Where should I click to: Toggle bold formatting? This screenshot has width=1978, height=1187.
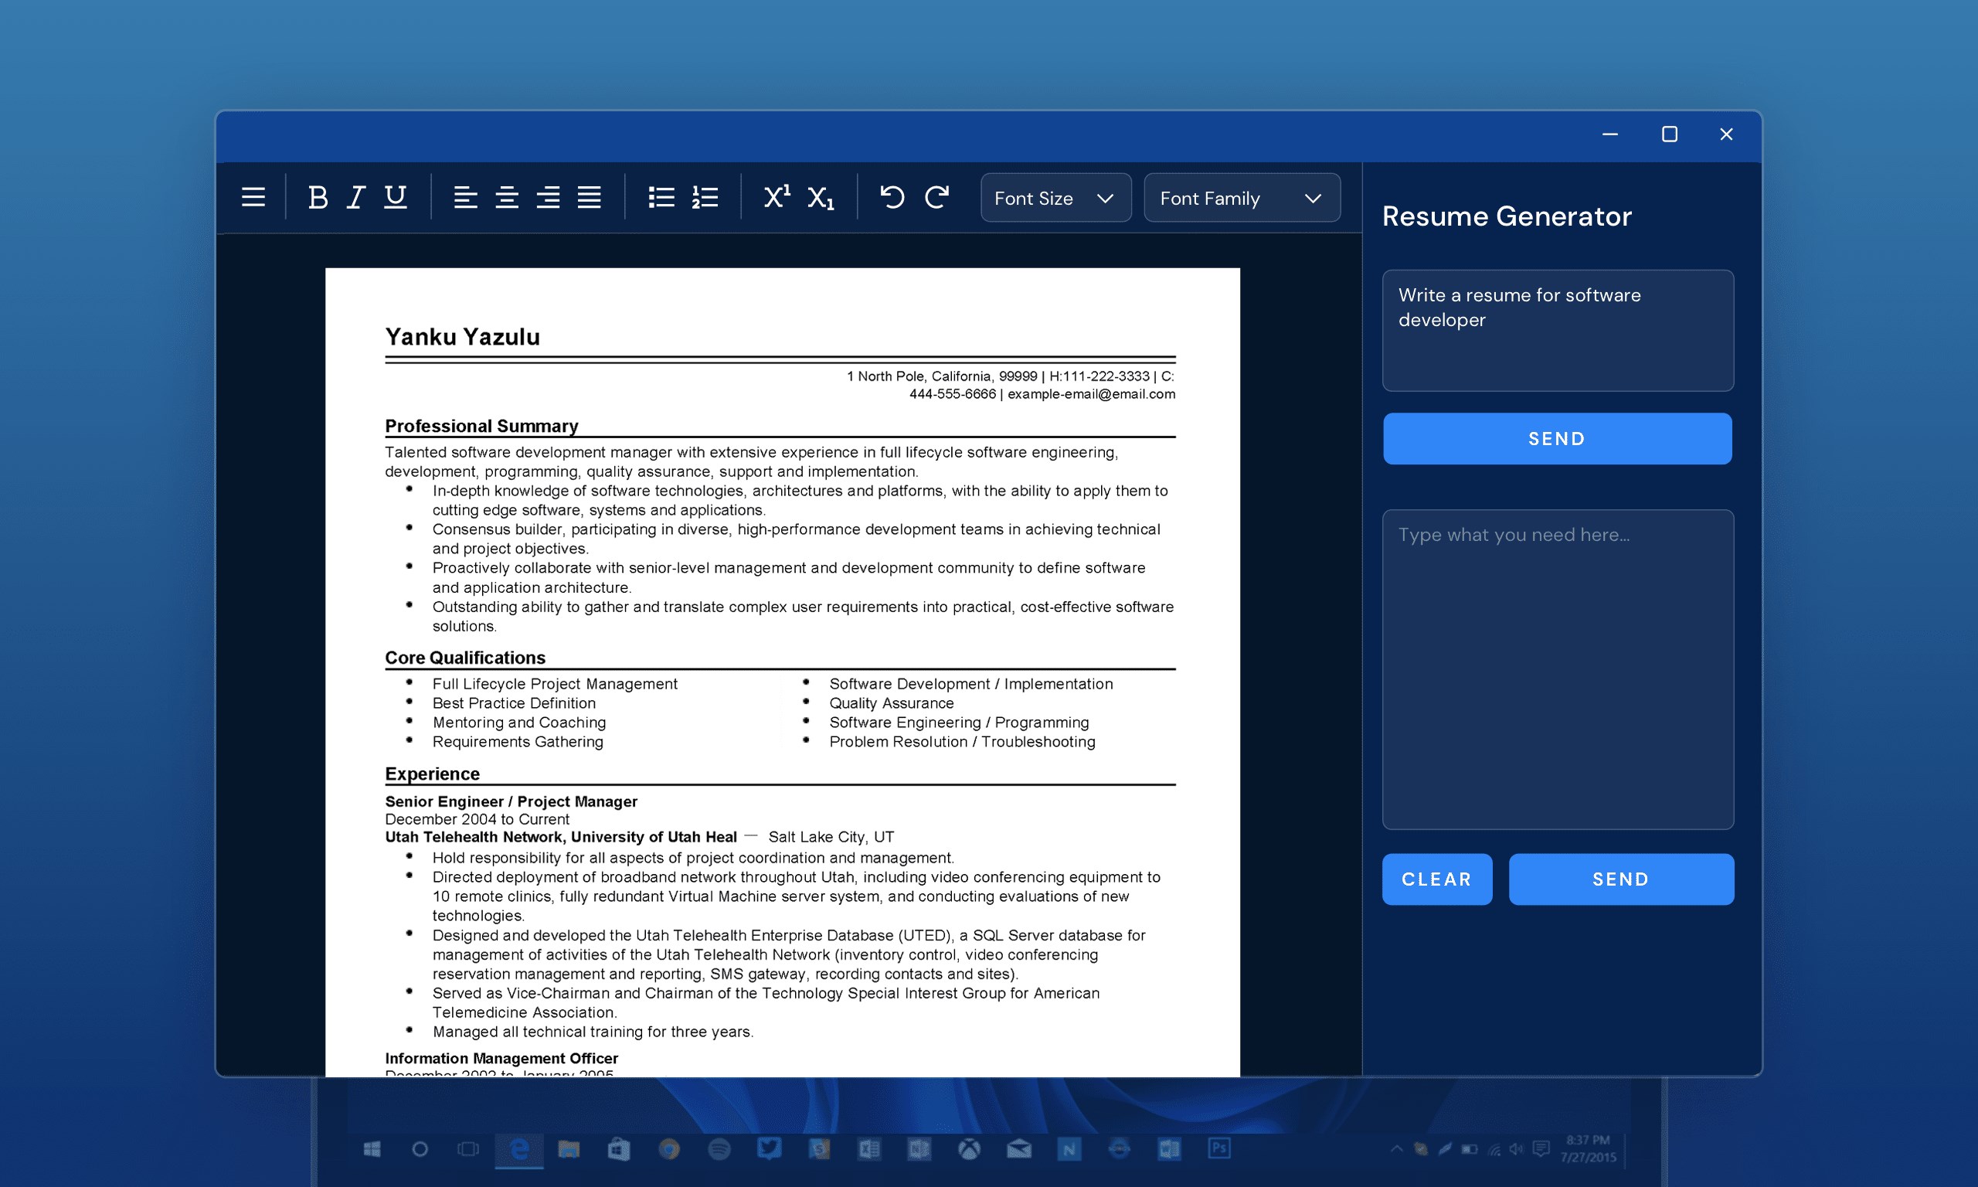[x=318, y=197]
